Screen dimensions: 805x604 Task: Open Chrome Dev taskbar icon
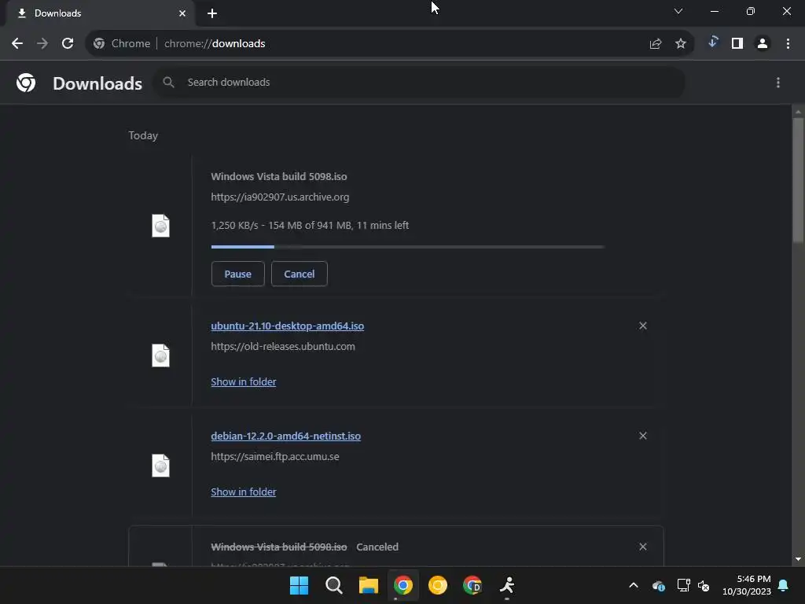pyautogui.click(x=472, y=585)
